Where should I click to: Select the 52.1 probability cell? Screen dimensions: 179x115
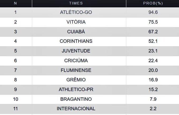pyautogui.click(x=153, y=41)
